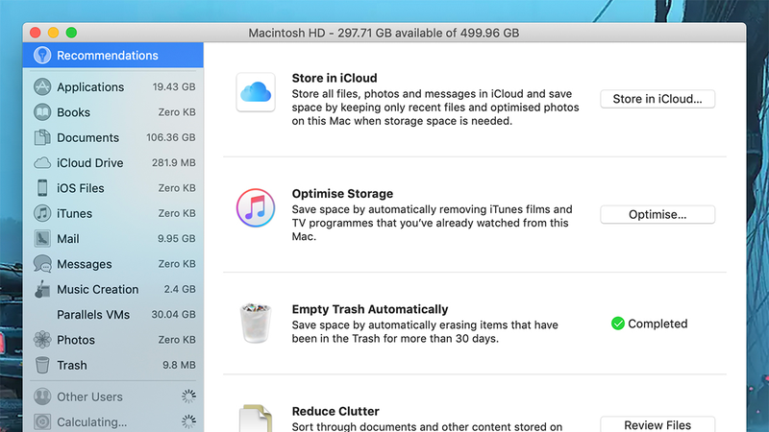Click the large iCloud icon in recommendations
The height and width of the screenshot is (432, 769).
(256, 92)
